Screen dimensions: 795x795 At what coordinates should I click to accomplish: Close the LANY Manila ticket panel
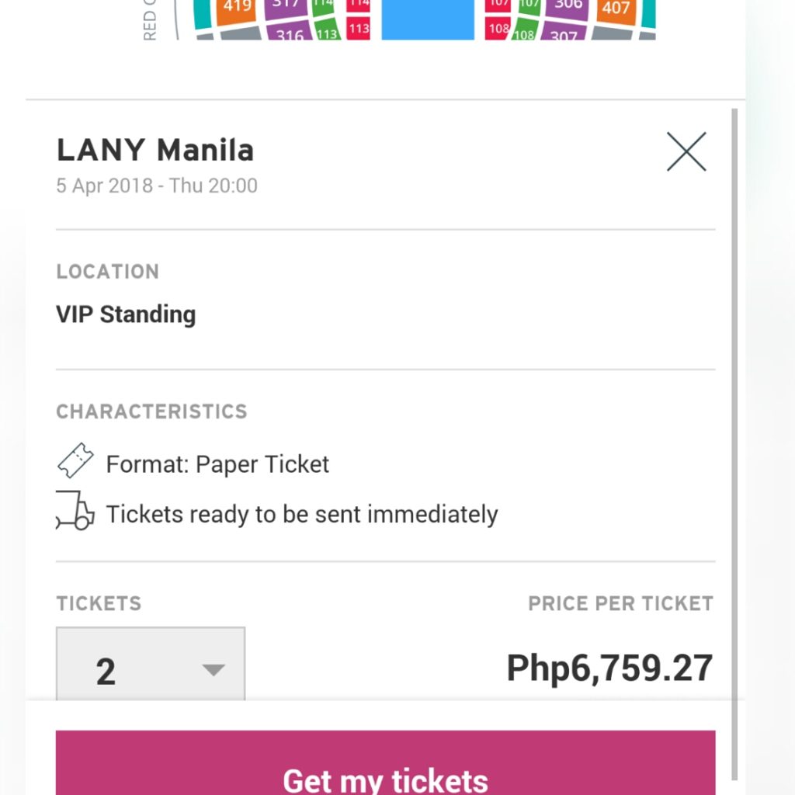686,151
